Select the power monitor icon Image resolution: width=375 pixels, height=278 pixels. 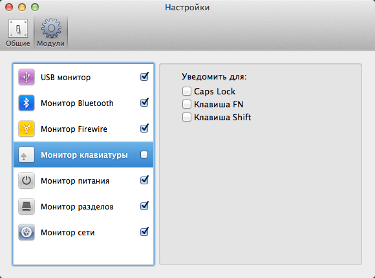pyautogui.click(x=27, y=180)
